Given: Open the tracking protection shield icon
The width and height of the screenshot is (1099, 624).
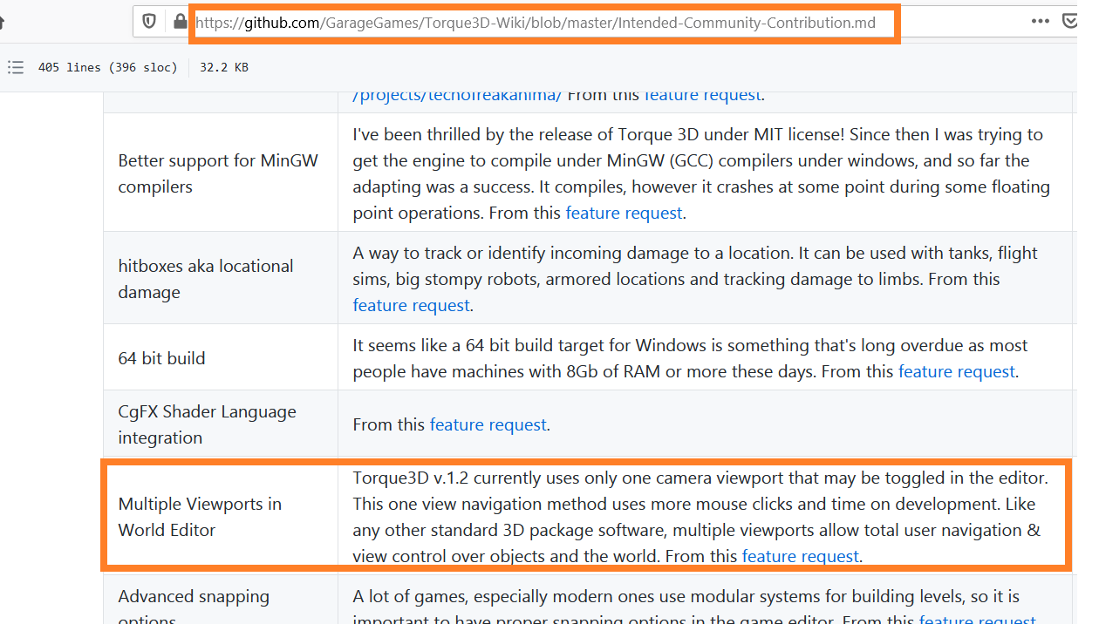Looking at the screenshot, I should click(150, 22).
